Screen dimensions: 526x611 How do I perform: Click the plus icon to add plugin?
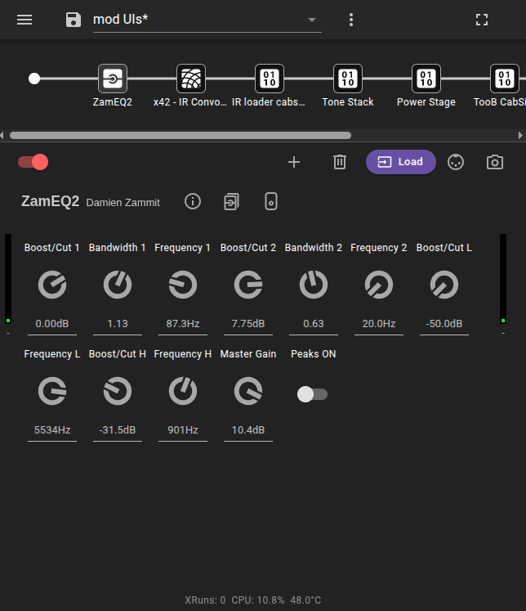pos(294,162)
